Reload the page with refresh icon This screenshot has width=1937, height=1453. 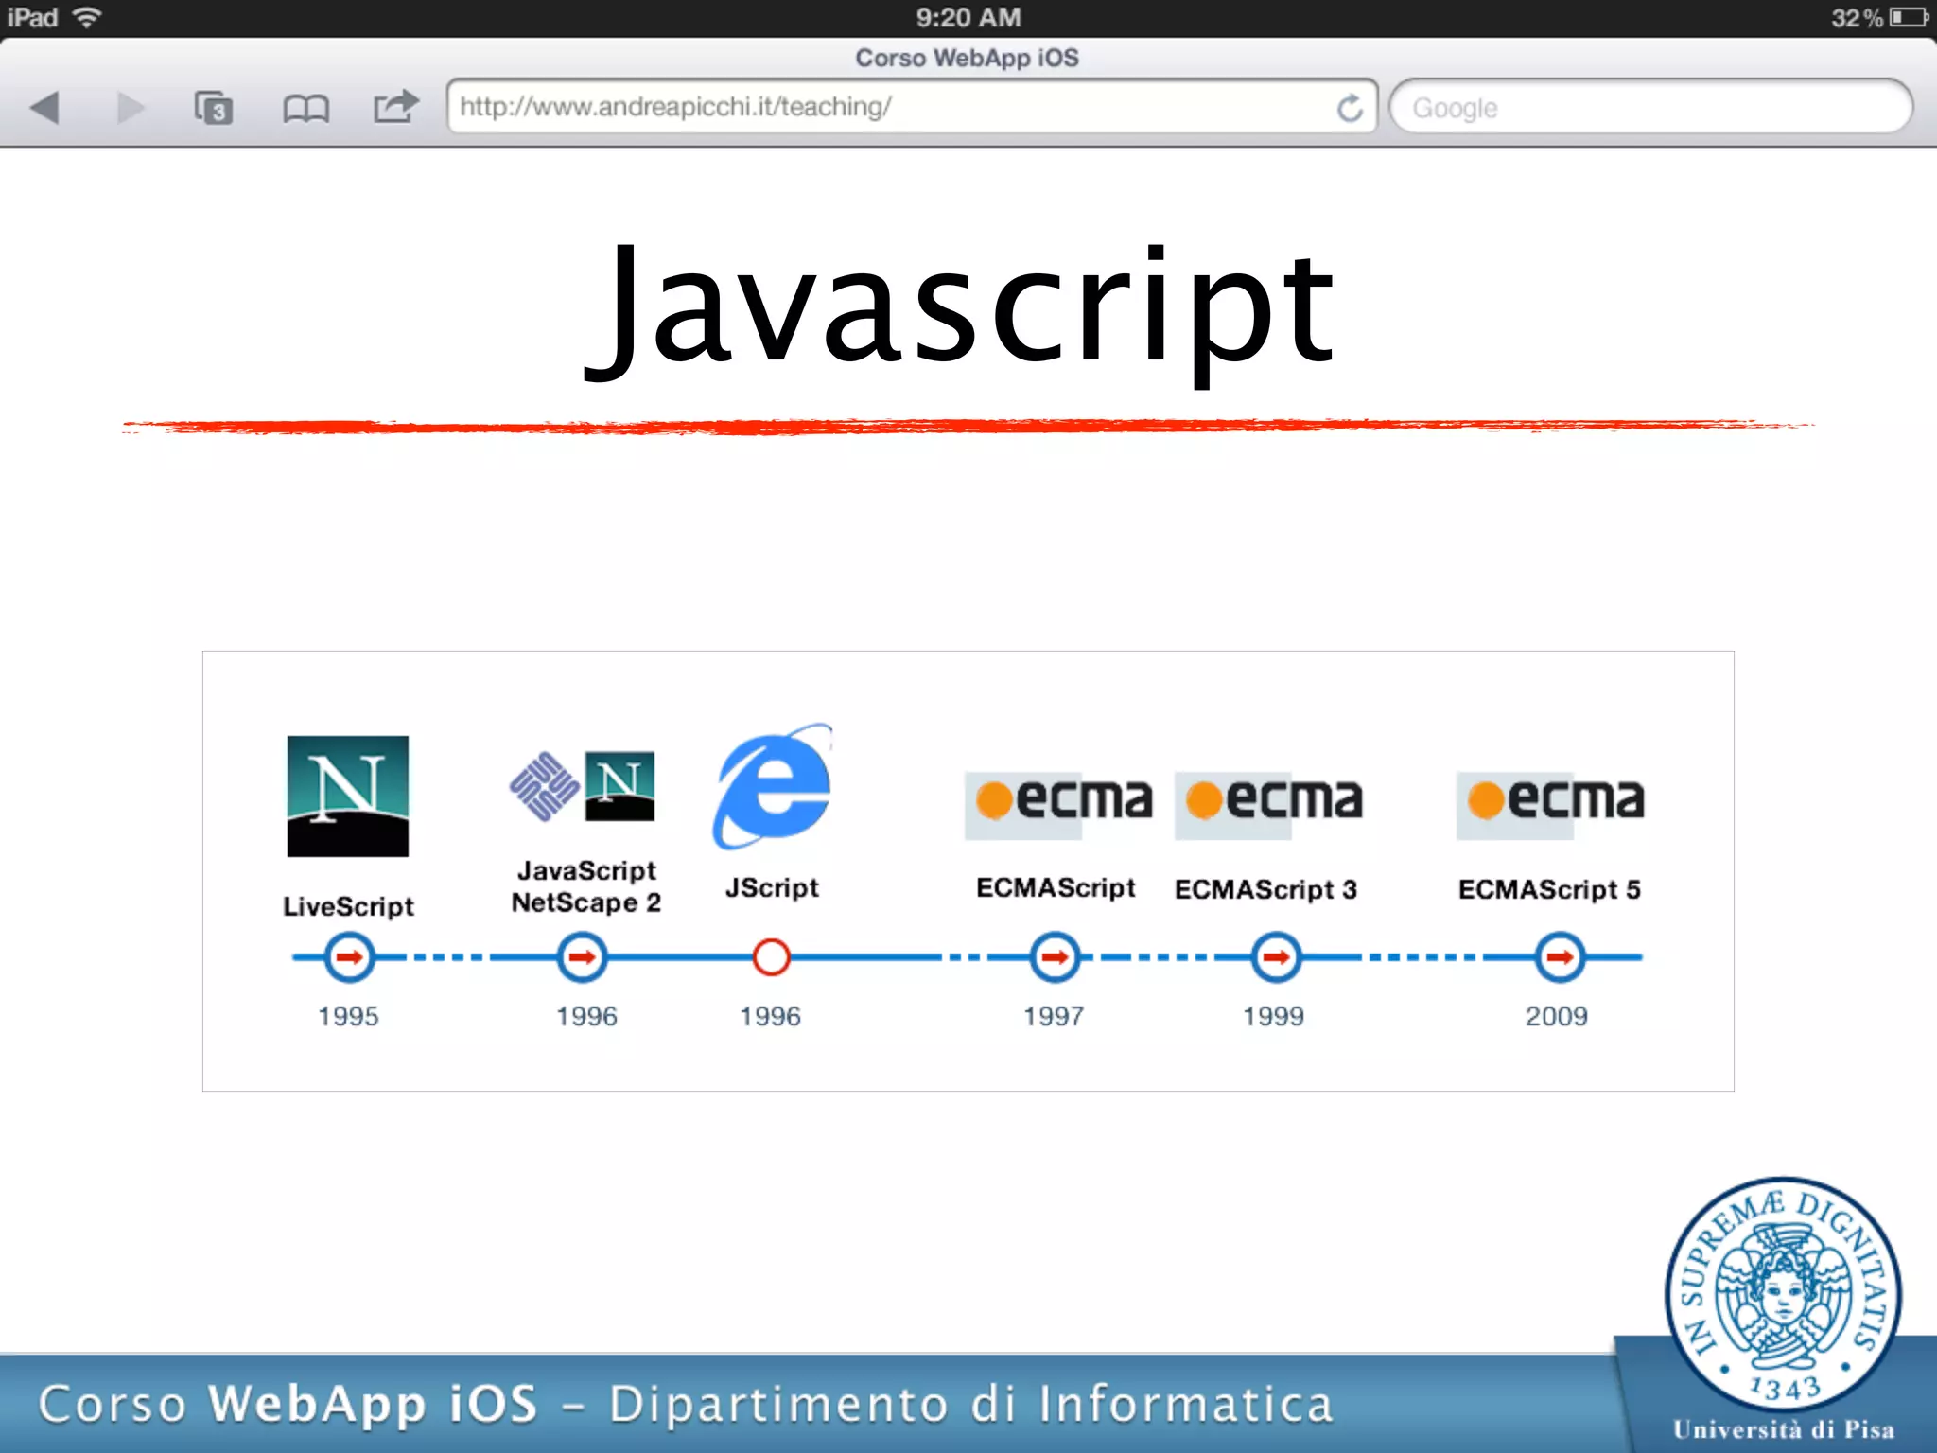[1350, 108]
